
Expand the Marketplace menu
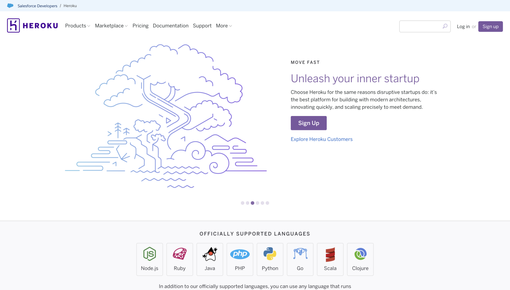coord(111,26)
